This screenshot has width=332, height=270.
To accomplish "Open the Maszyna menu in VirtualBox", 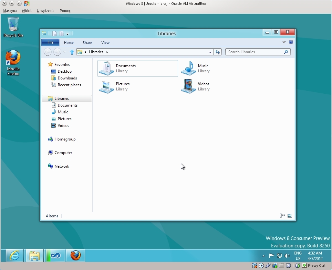I will point(10,11).
